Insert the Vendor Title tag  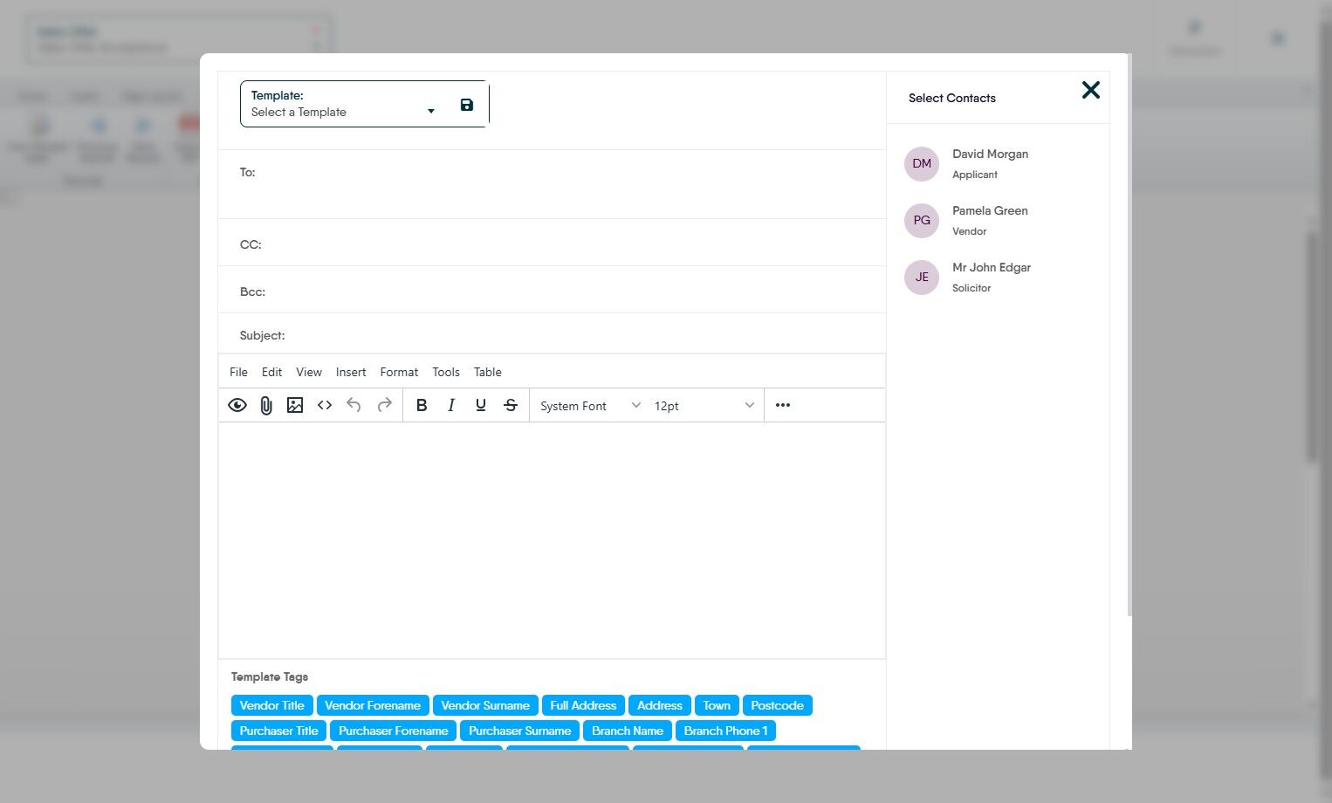click(x=272, y=705)
